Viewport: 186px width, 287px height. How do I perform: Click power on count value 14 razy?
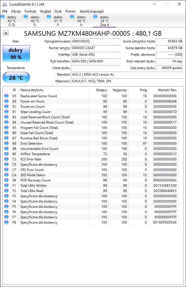(170, 61)
